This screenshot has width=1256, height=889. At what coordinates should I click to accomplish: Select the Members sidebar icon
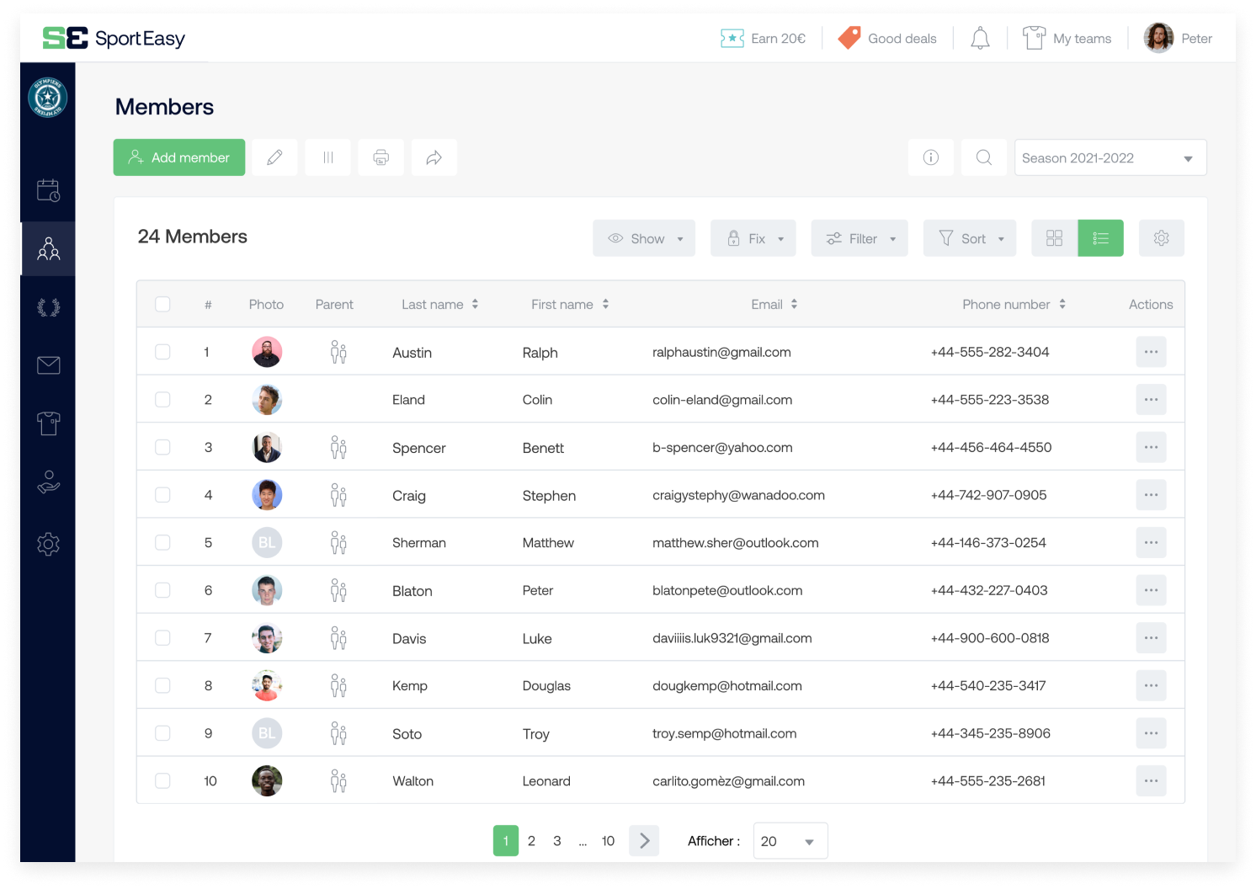click(48, 248)
